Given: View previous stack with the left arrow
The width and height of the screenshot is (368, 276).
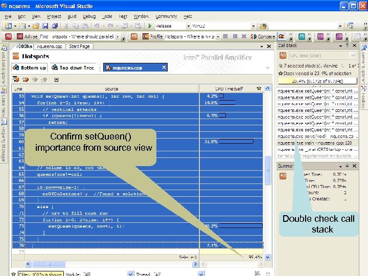Looking at the screenshot, I should pyautogui.click(x=342, y=66).
